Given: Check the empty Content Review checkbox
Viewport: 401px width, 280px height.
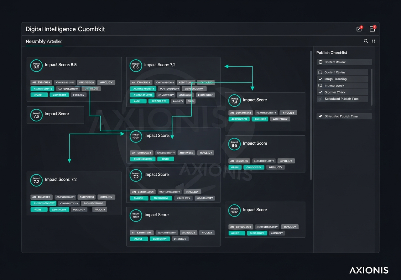Looking at the screenshot, I should (x=320, y=72).
